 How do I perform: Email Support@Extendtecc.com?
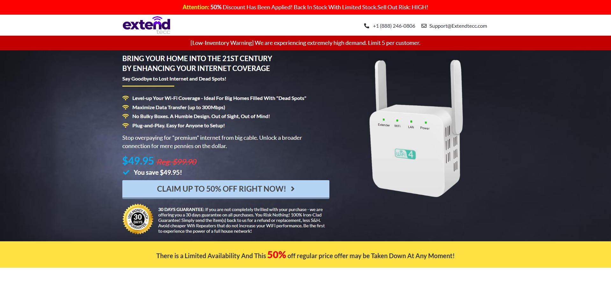pyautogui.click(x=458, y=26)
